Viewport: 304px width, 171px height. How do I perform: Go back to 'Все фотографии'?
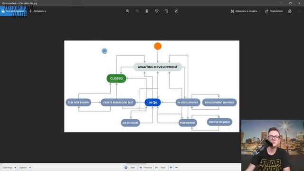click(13, 11)
